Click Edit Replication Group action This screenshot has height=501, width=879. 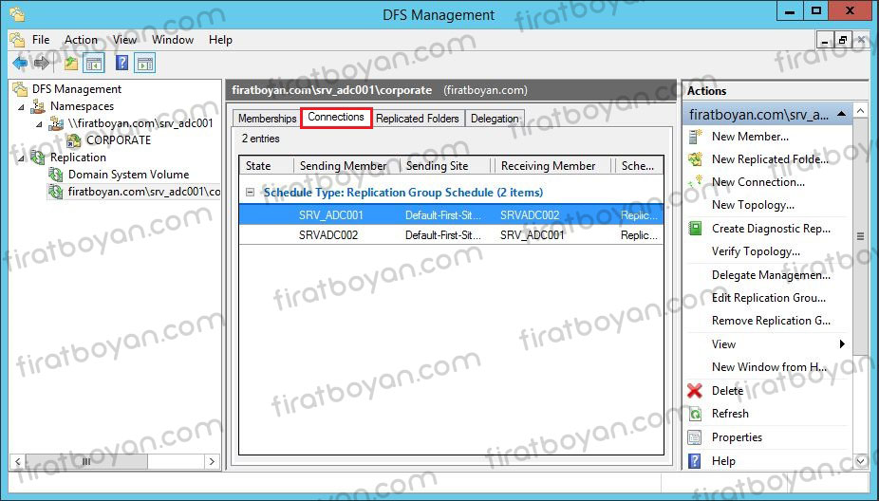pos(769,298)
